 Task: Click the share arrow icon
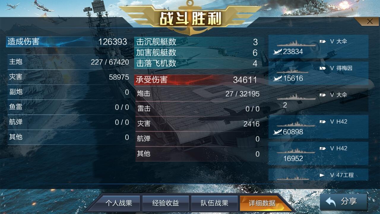click(330, 202)
